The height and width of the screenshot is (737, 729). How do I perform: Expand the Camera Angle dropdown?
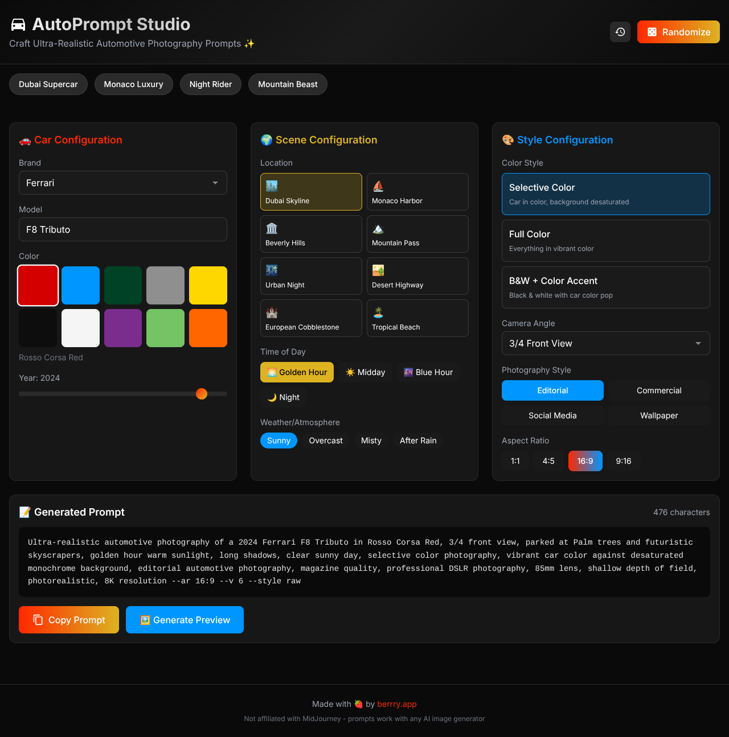coord(605,343)
